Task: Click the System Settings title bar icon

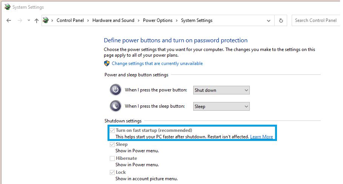Action: point(7,7)
